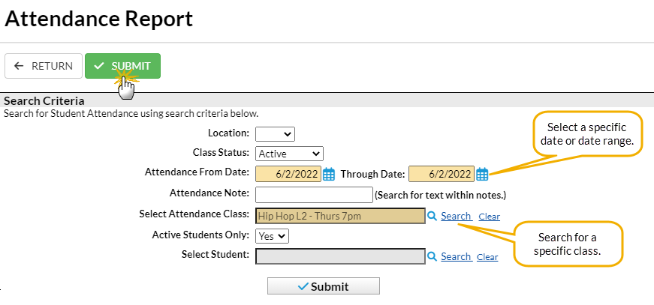Viewport: 654px width, 305px height.
Task: Open the Attendance From Date calendar icon
Action: [x=329, y=175]
